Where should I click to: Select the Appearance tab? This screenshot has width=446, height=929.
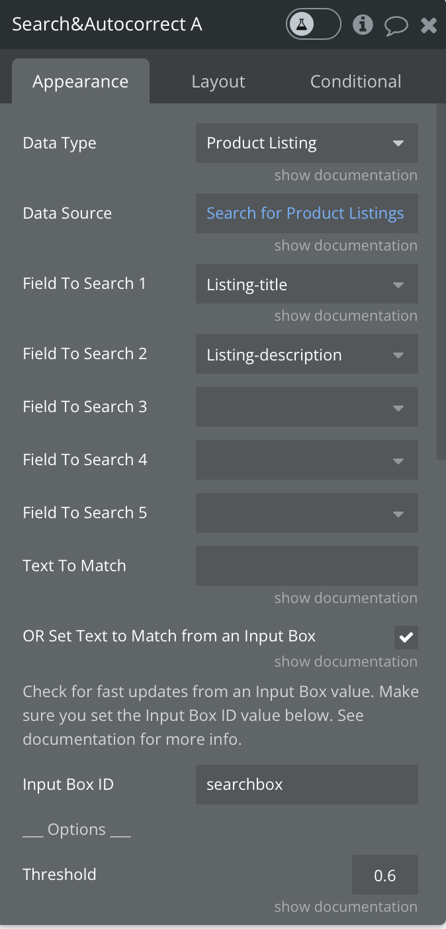coord(81,82)
